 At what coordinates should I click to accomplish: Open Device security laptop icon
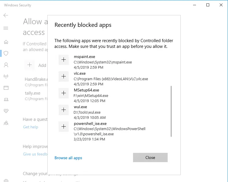coord(6,100)
